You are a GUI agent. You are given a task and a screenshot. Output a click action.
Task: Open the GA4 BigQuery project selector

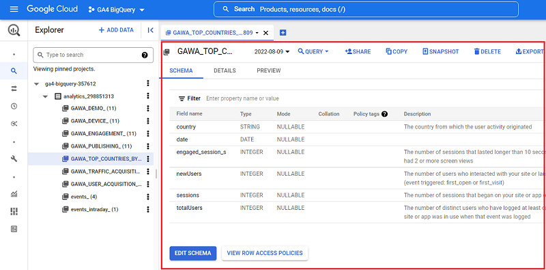(x=116, y=10)
